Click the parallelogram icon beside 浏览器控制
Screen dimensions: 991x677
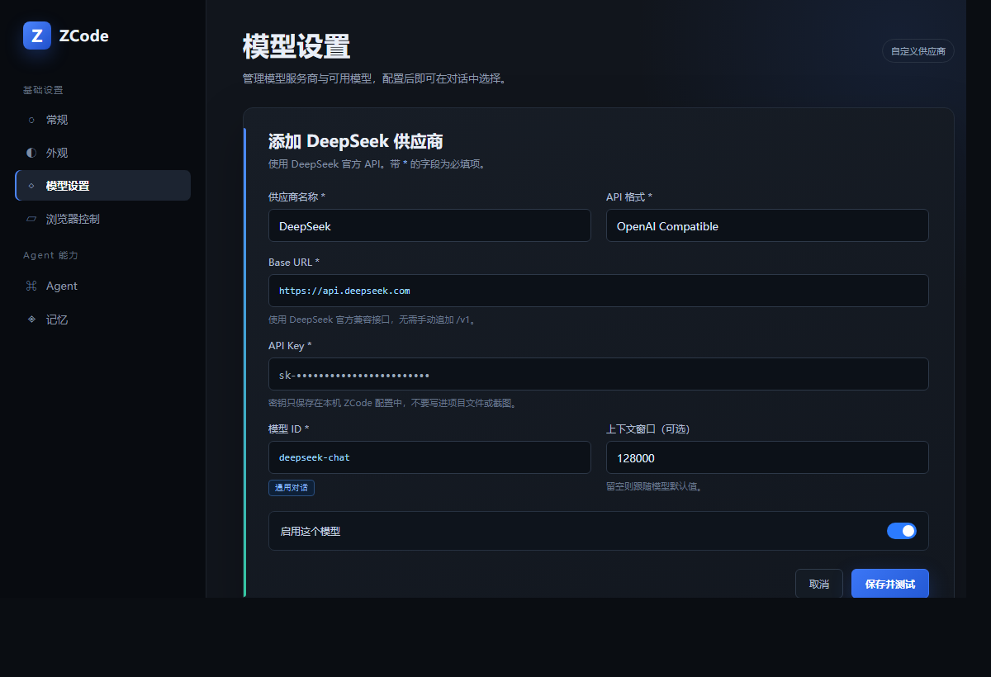click(x=31, y=219)
